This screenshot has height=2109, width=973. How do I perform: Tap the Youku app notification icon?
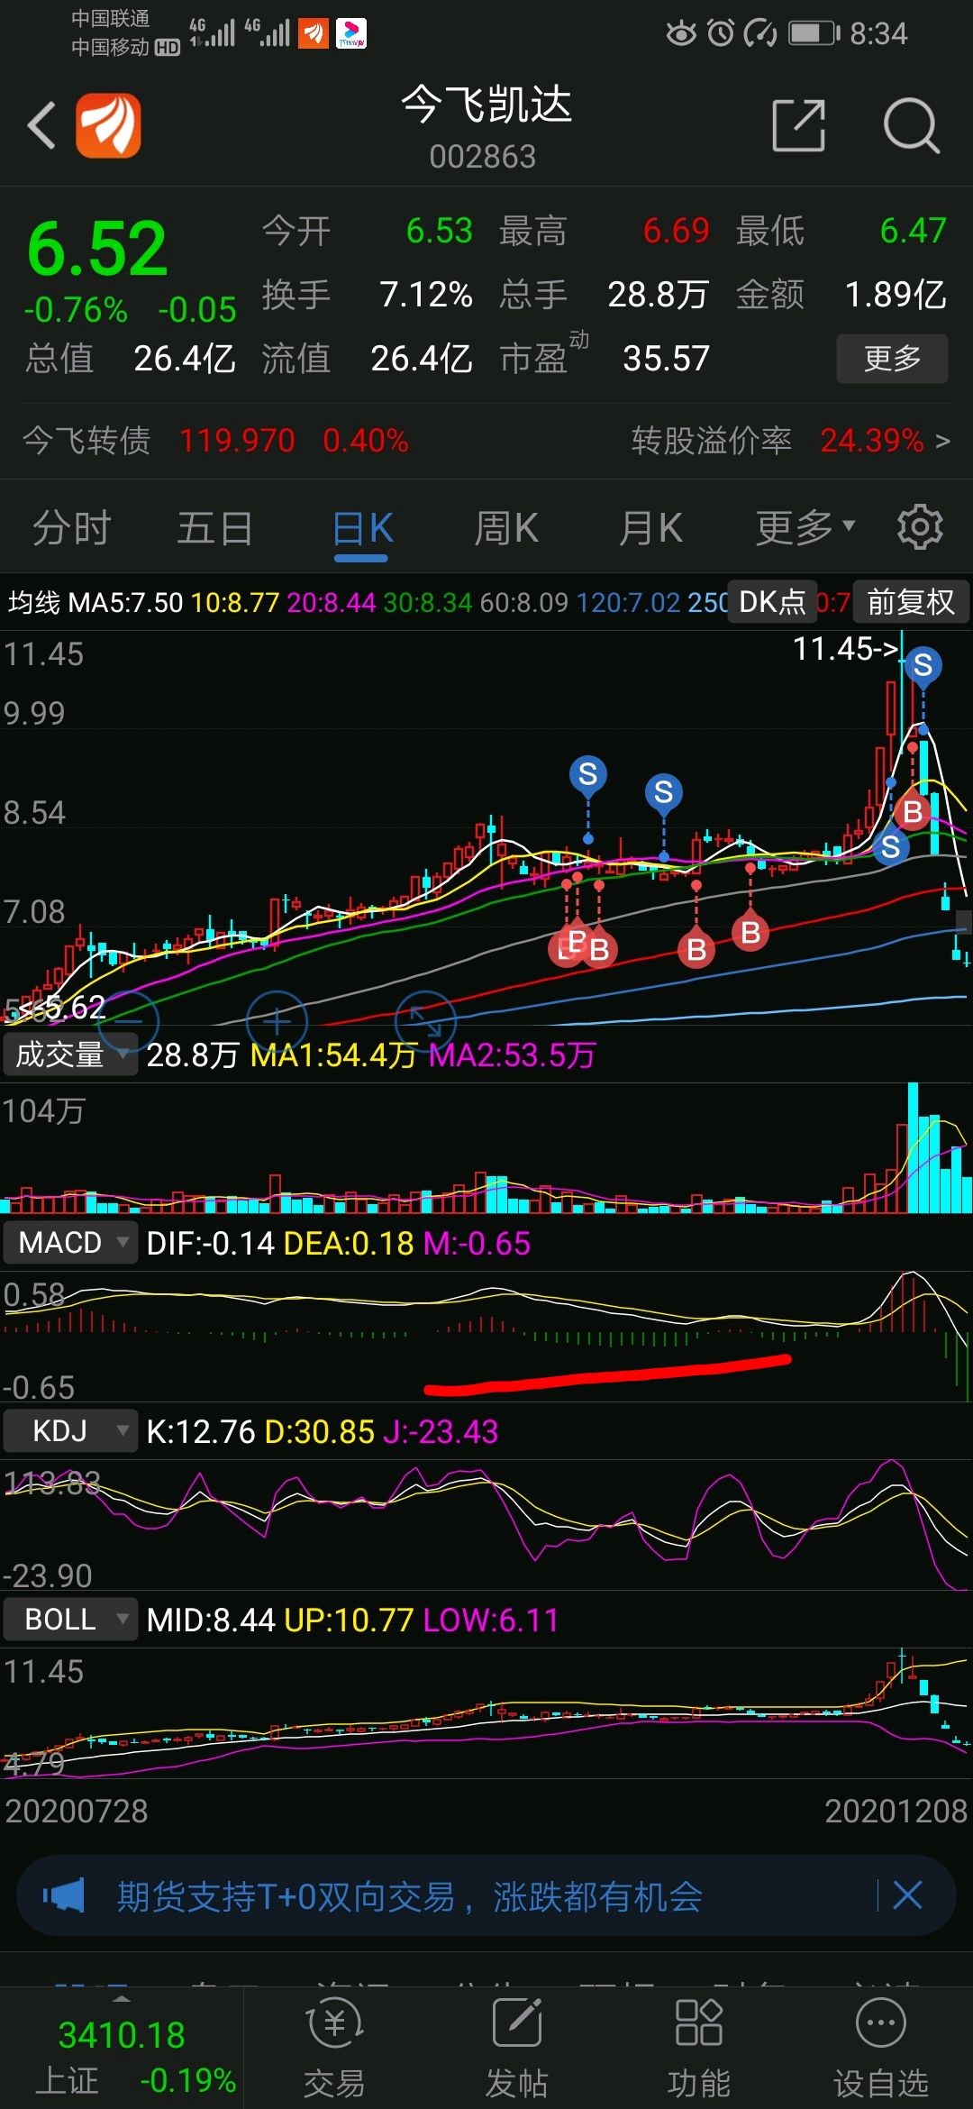tap(351, 33)
